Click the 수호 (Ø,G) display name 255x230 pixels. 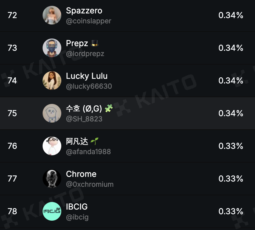pos(84,109)
